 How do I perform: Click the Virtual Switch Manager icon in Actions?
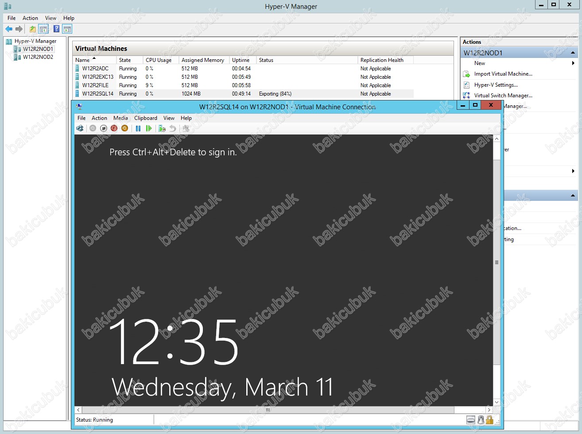pyautogui.click(x=466, y=96)
